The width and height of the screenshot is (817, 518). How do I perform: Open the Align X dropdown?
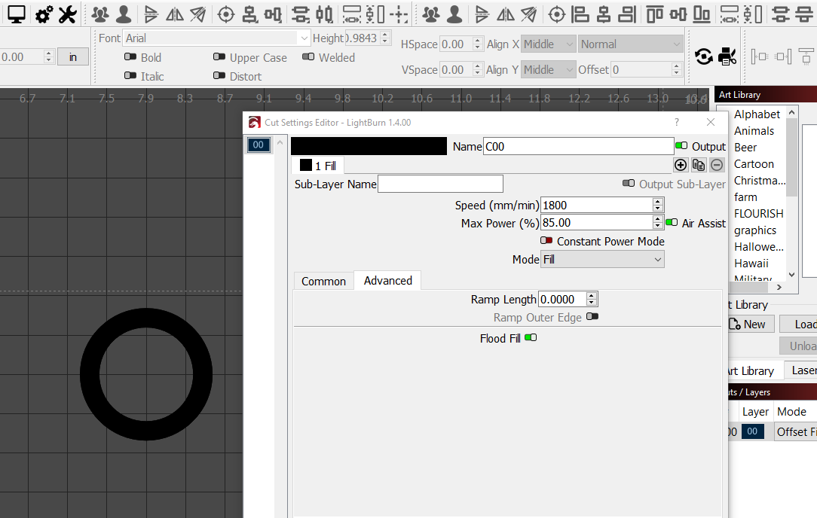point(548,44)
